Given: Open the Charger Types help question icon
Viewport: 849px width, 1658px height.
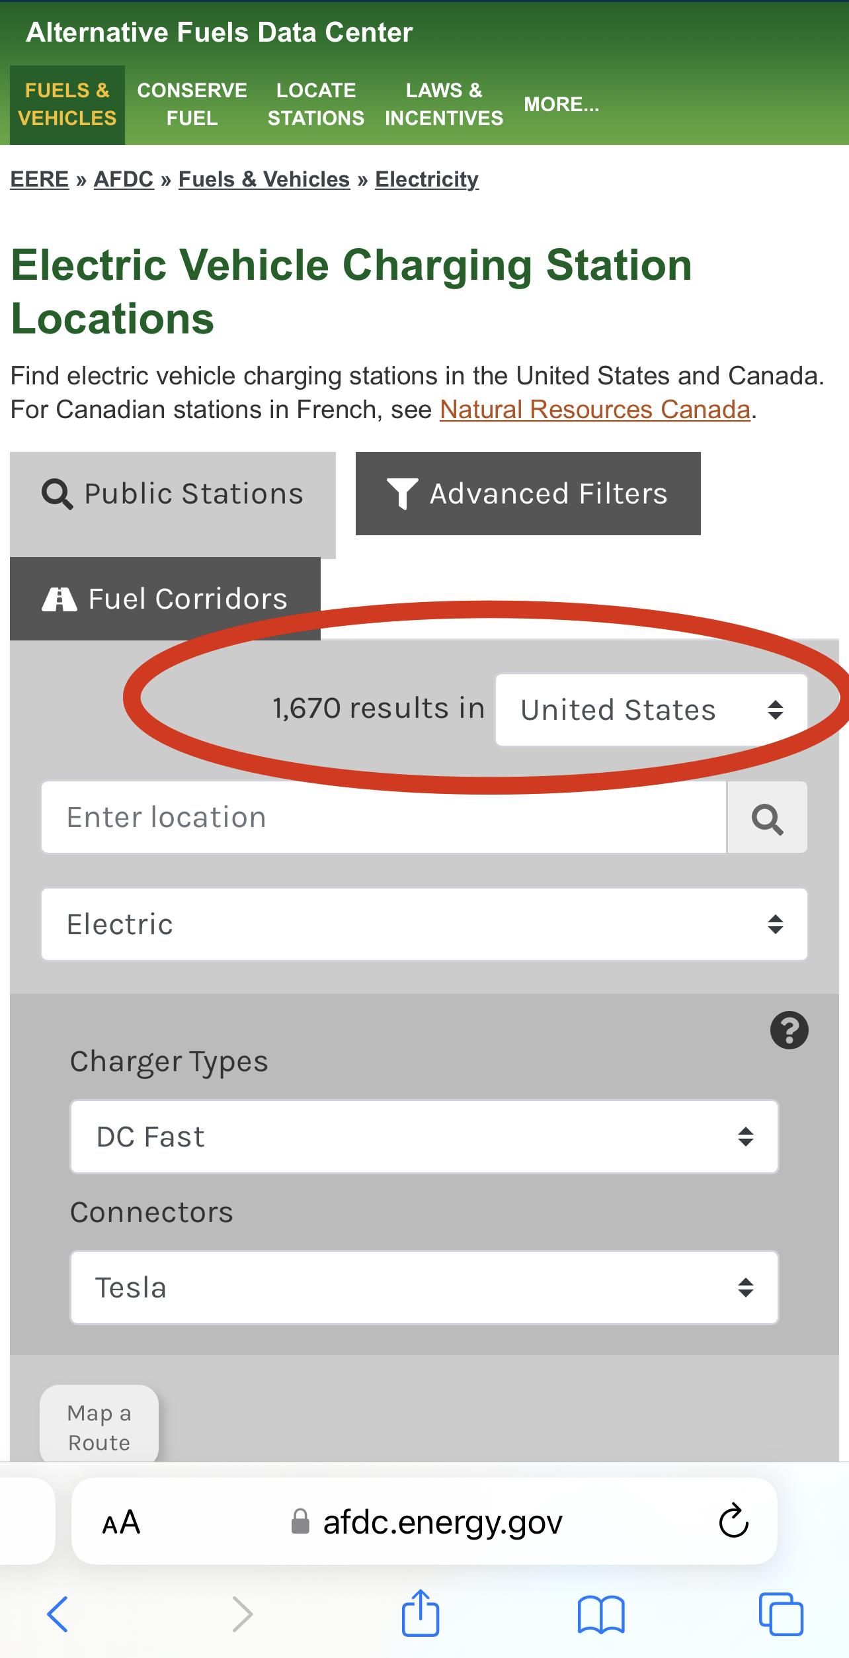Looking at the screenshot, I should click(789, 1030).
